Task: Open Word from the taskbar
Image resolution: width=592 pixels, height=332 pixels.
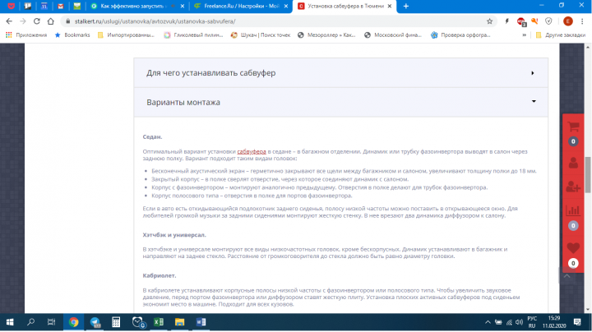Action: coord(201,322)
